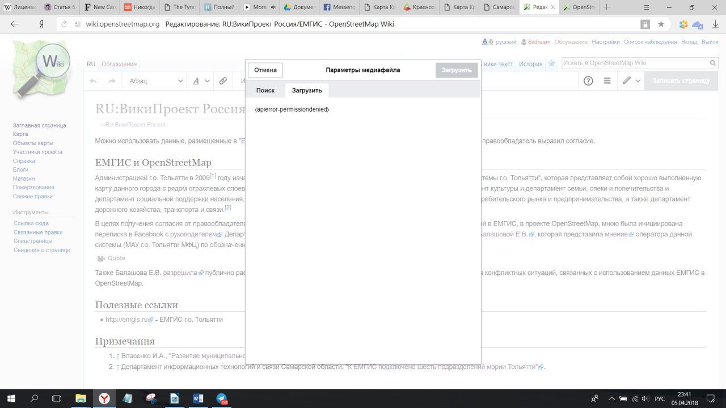Click the page reload icon in address bar

coord(64,24)
